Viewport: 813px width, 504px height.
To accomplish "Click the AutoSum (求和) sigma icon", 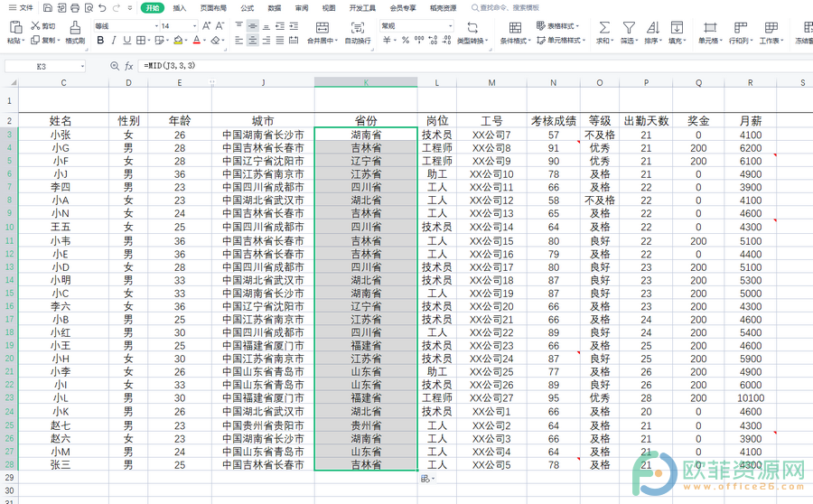I will coord(604,27).
